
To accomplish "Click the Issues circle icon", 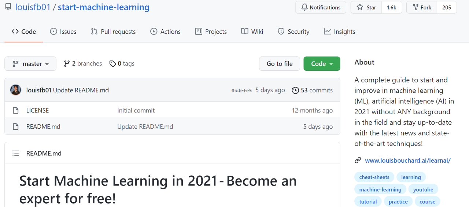I will tap(53, 32).
